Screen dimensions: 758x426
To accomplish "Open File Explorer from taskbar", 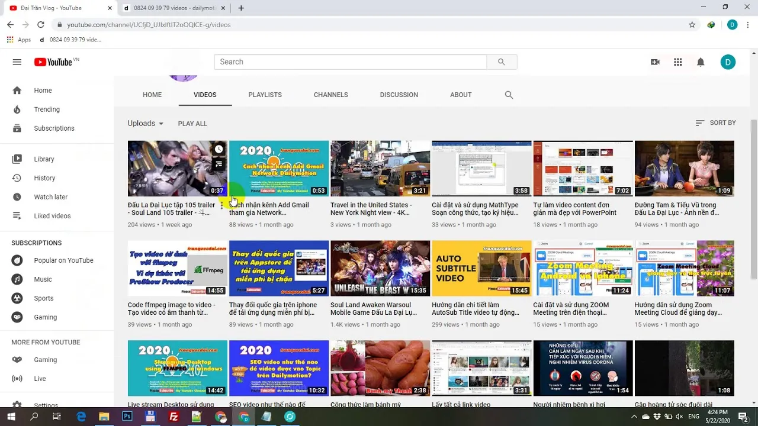I will click(x=104, y=417).
